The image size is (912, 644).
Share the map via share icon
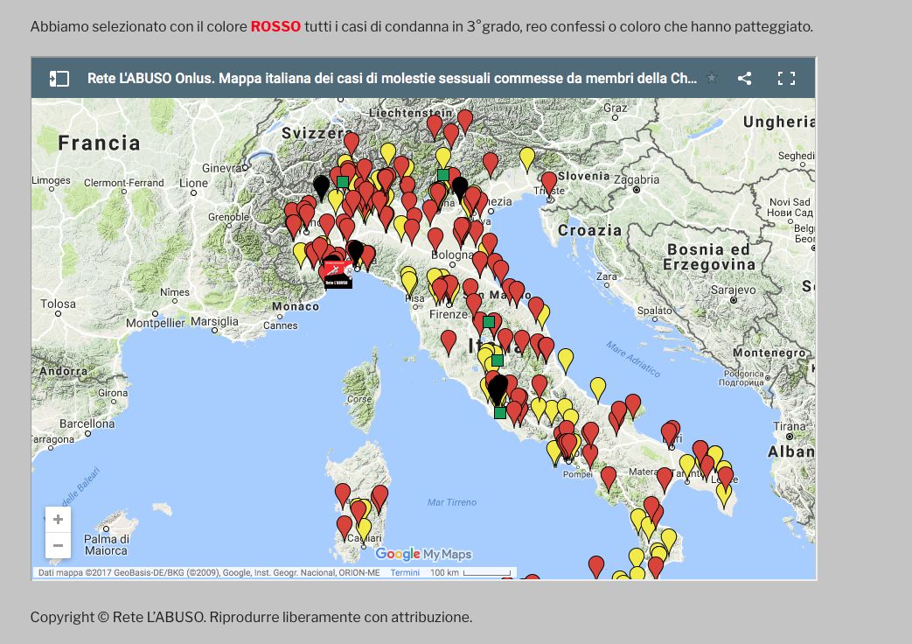(x=744, y=79)
